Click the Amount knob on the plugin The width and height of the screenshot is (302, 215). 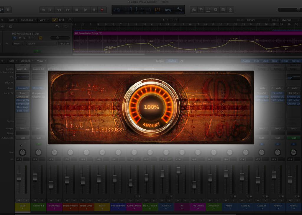pos(151,107)
